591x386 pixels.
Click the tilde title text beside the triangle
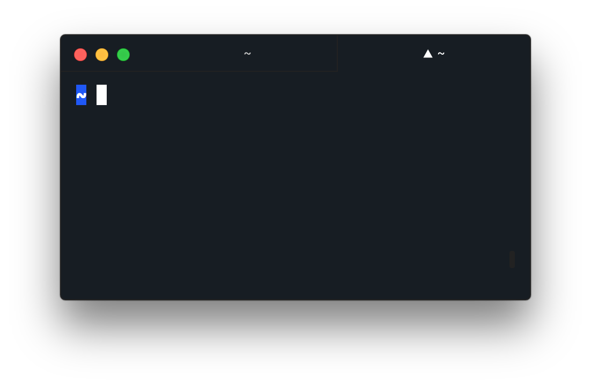pyautogui.click(x=441, y=54)
